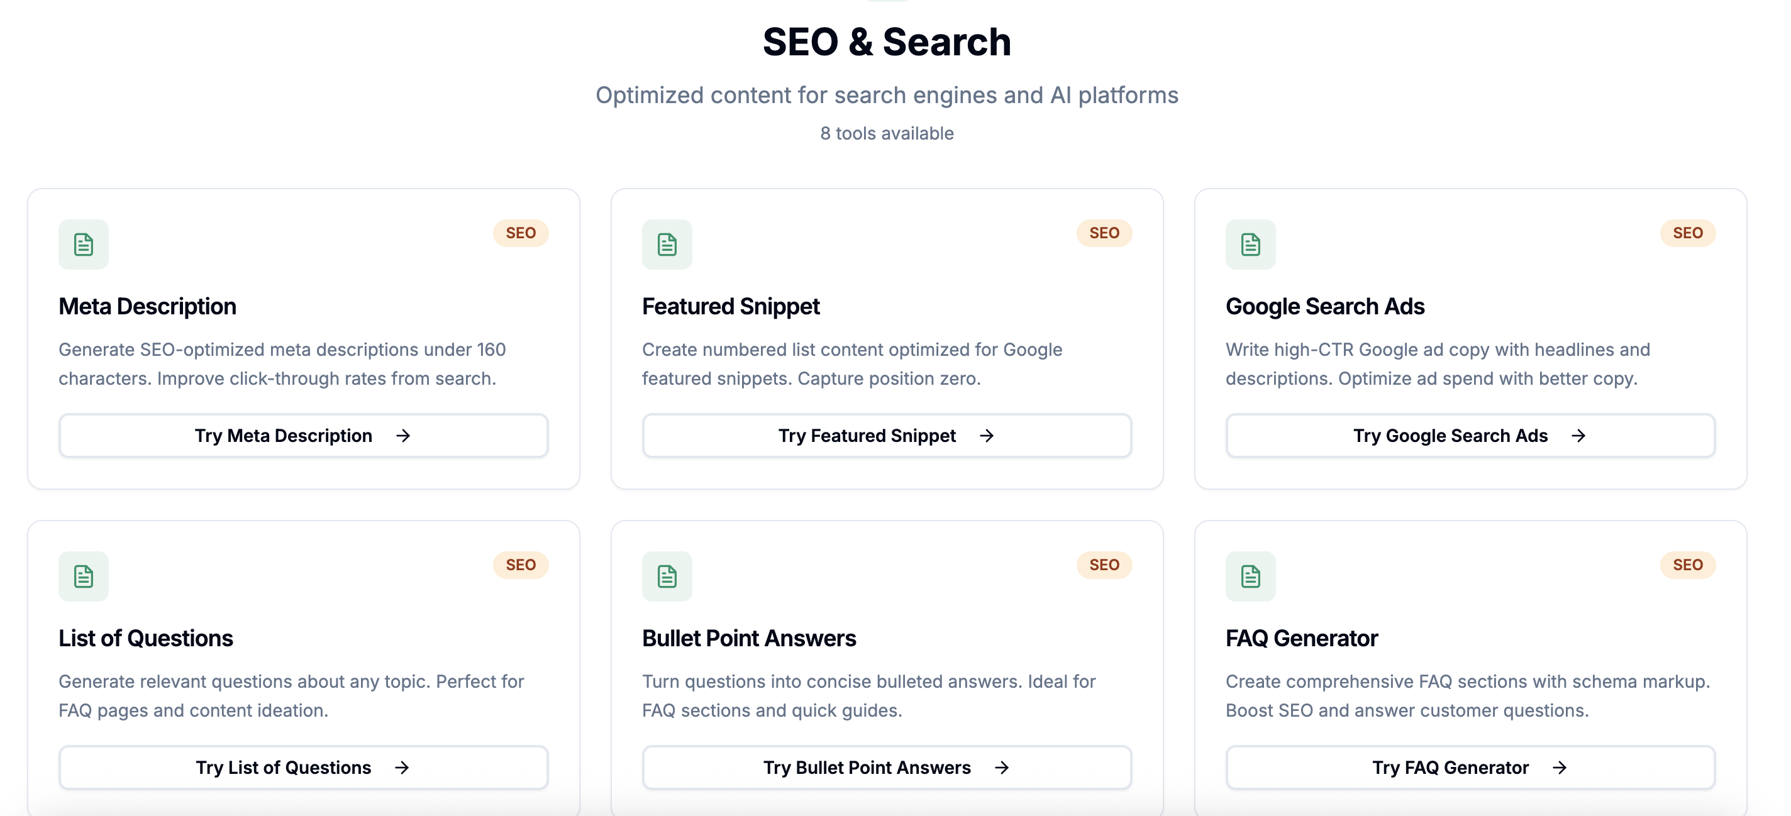
Task: Click the SEO badge on Meta Description card
Action: (520, 233)
